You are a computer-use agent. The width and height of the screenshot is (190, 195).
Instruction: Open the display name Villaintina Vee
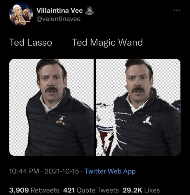[60, 11]
